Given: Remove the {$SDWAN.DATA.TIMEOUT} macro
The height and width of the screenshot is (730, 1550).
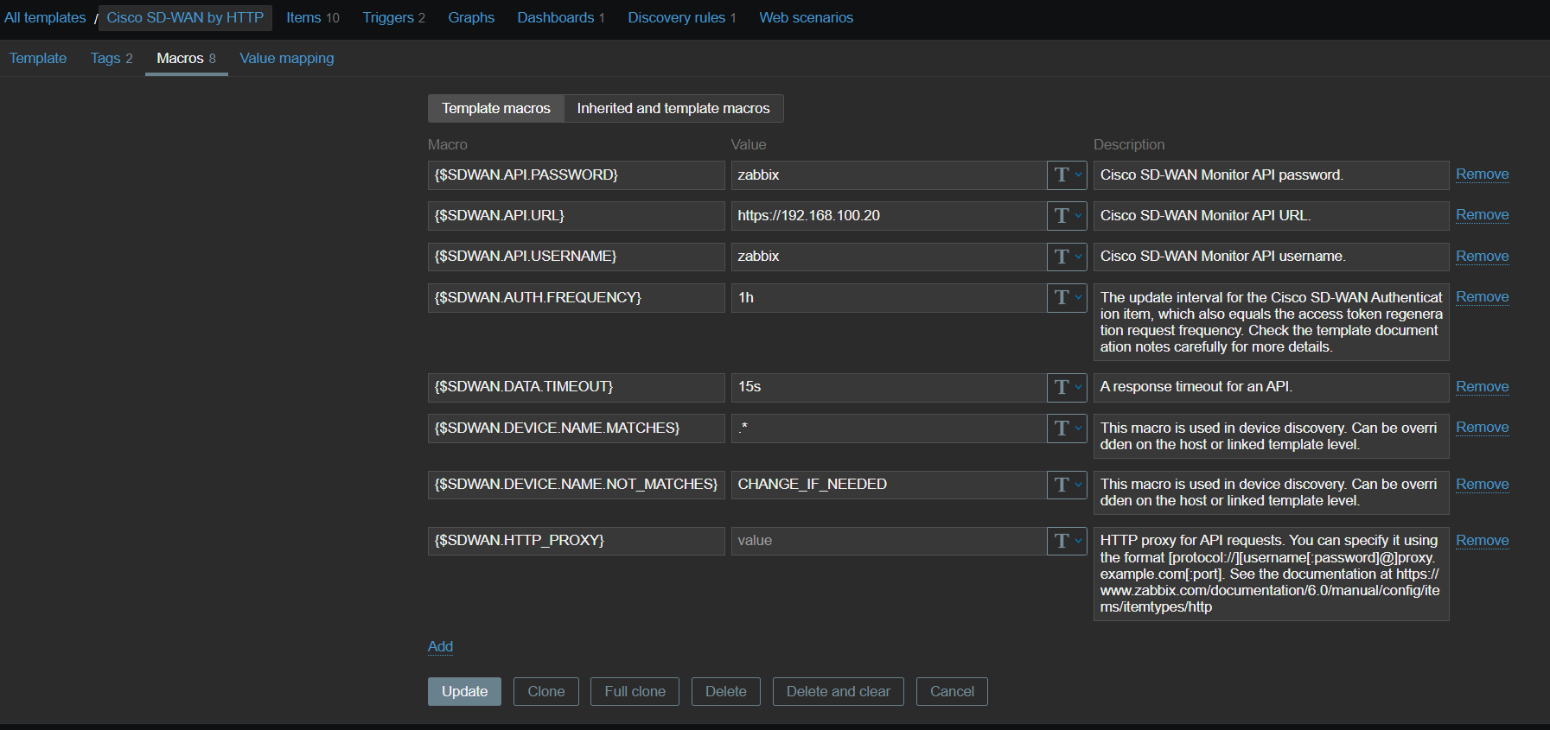Looking at the screenshot, I should [x=1483, y=387].
